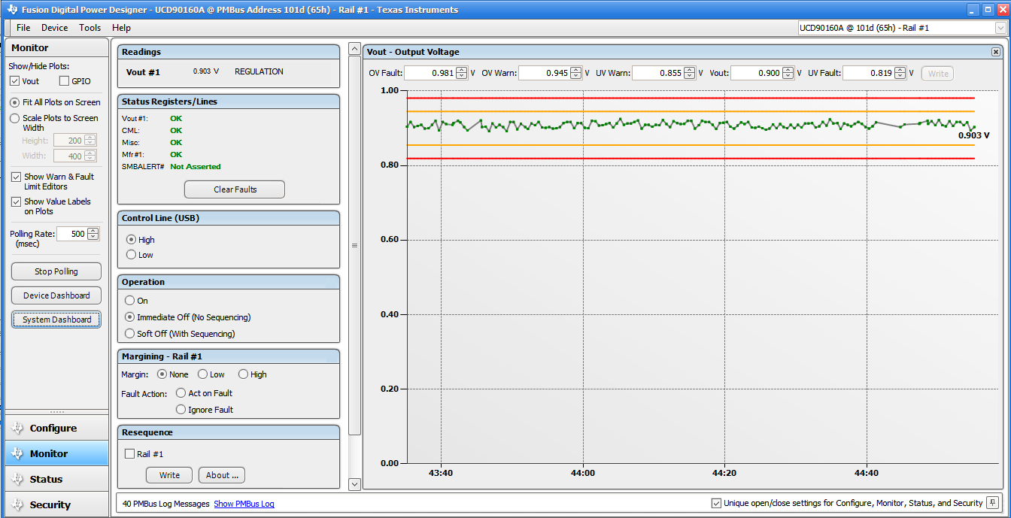The height and width of the screenshot is (518, 1011).
Task: Click the System Dashboard button
Action: [x=56, y=319]
